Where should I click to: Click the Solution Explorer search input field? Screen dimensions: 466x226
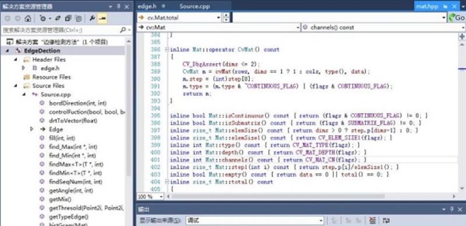pyautogui.click(x=61, y=30)
